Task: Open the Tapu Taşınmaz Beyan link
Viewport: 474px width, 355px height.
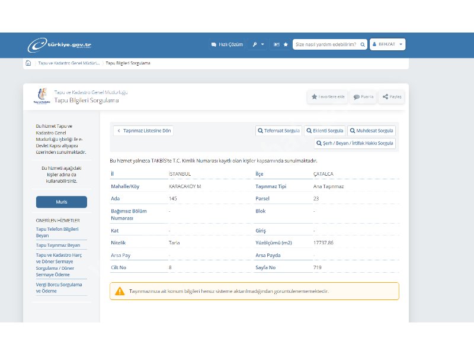Action: (58, 245)
